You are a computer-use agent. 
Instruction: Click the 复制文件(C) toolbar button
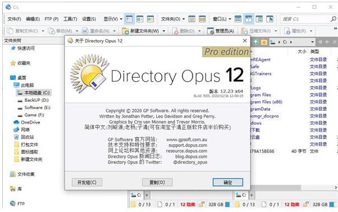point(22,31)
